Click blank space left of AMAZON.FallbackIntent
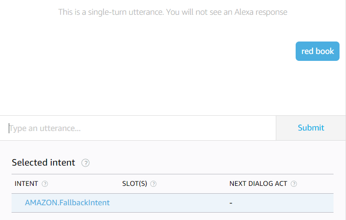 [18, 203]
